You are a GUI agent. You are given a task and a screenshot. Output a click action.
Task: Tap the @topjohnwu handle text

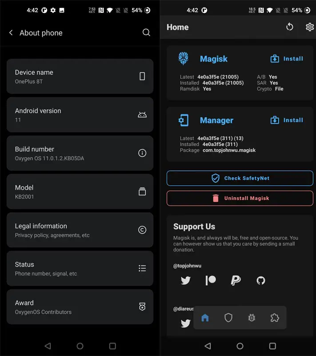187,266
